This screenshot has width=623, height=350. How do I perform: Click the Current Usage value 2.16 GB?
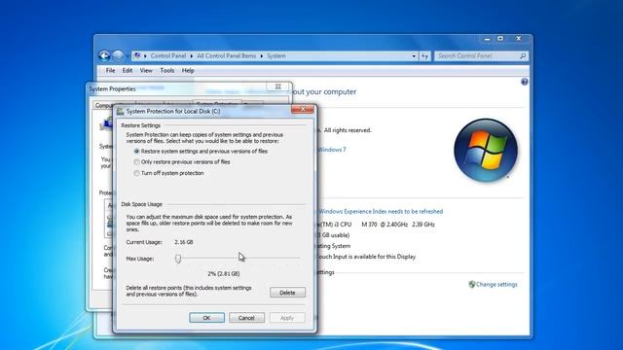(x=184, y=242)
